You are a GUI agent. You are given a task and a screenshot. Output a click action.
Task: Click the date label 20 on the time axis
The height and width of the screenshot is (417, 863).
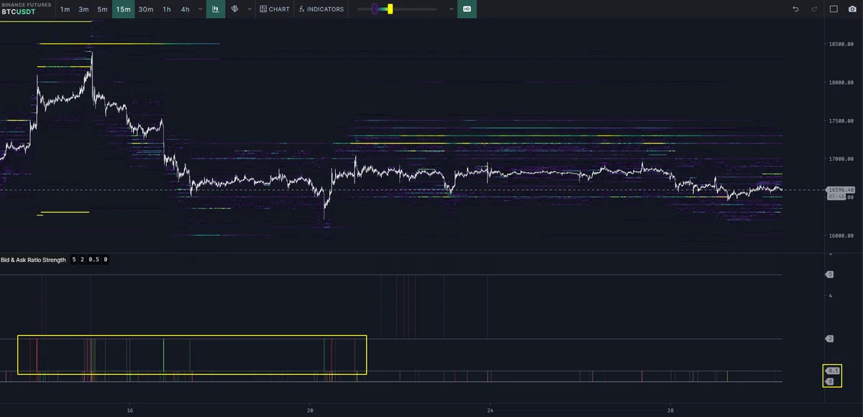[x=310, y=411]
